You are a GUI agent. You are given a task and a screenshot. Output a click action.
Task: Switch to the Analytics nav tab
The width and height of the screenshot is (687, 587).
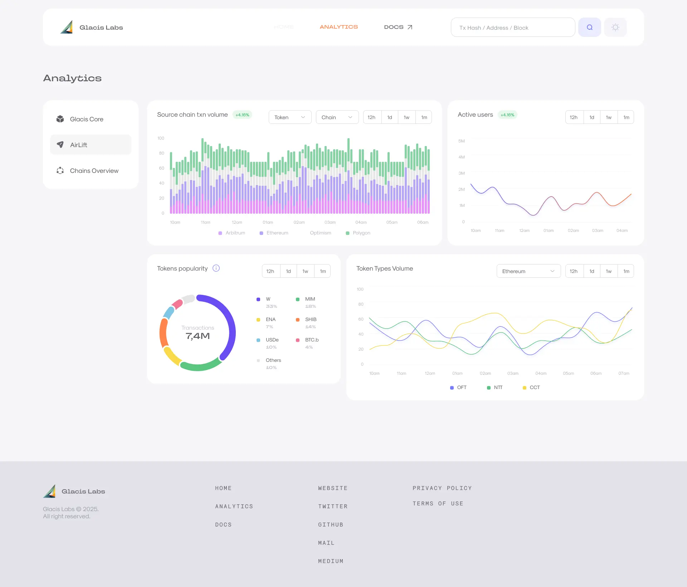338,27
